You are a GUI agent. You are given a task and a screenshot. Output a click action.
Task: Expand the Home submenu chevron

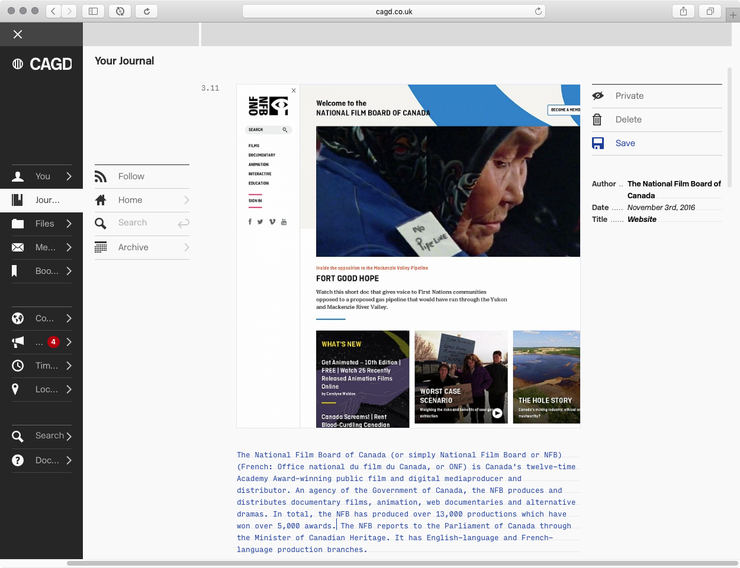(186, 200)
